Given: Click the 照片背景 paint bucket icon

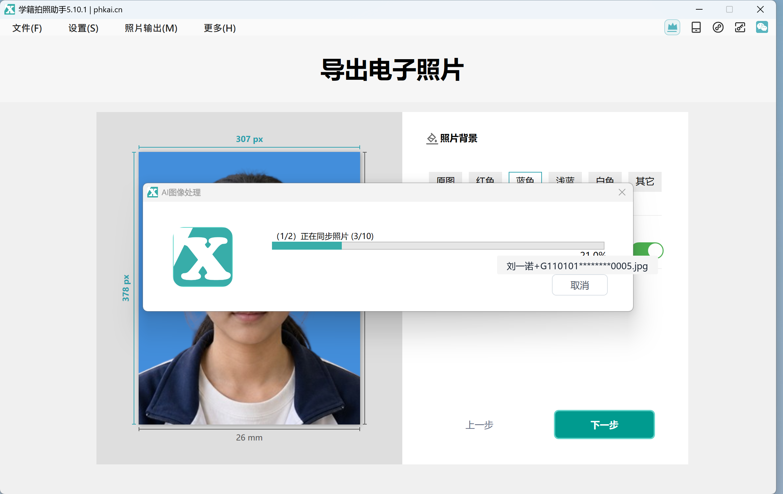Looking at the screenshot, I should pyautogui.click(x=432, y=138).
